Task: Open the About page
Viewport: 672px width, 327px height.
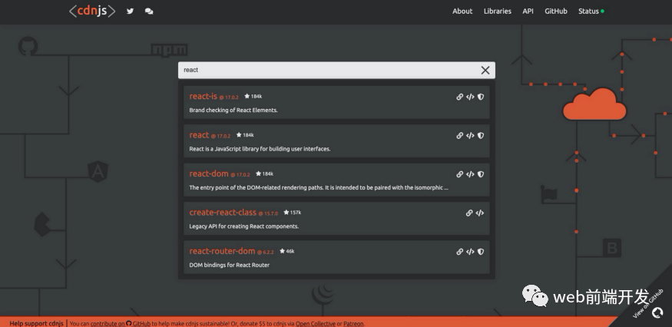Action: coord(462,12)
